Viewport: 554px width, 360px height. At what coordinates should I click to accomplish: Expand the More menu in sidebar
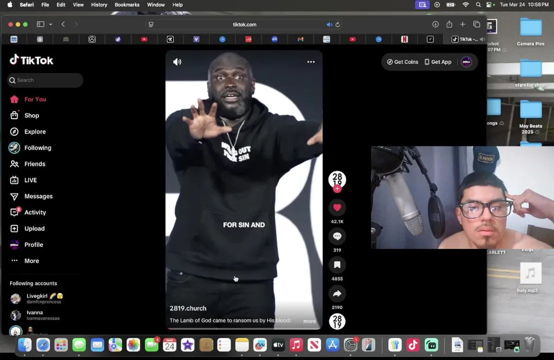coord(24,260)
